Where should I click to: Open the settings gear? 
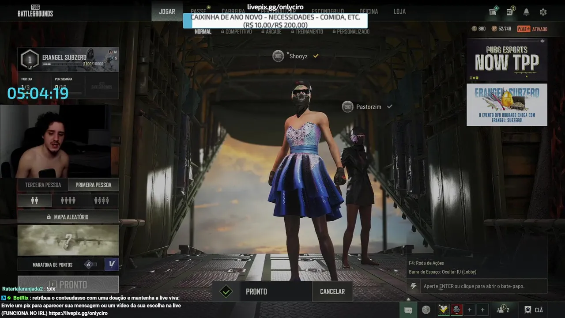click(x=543, y=12)
